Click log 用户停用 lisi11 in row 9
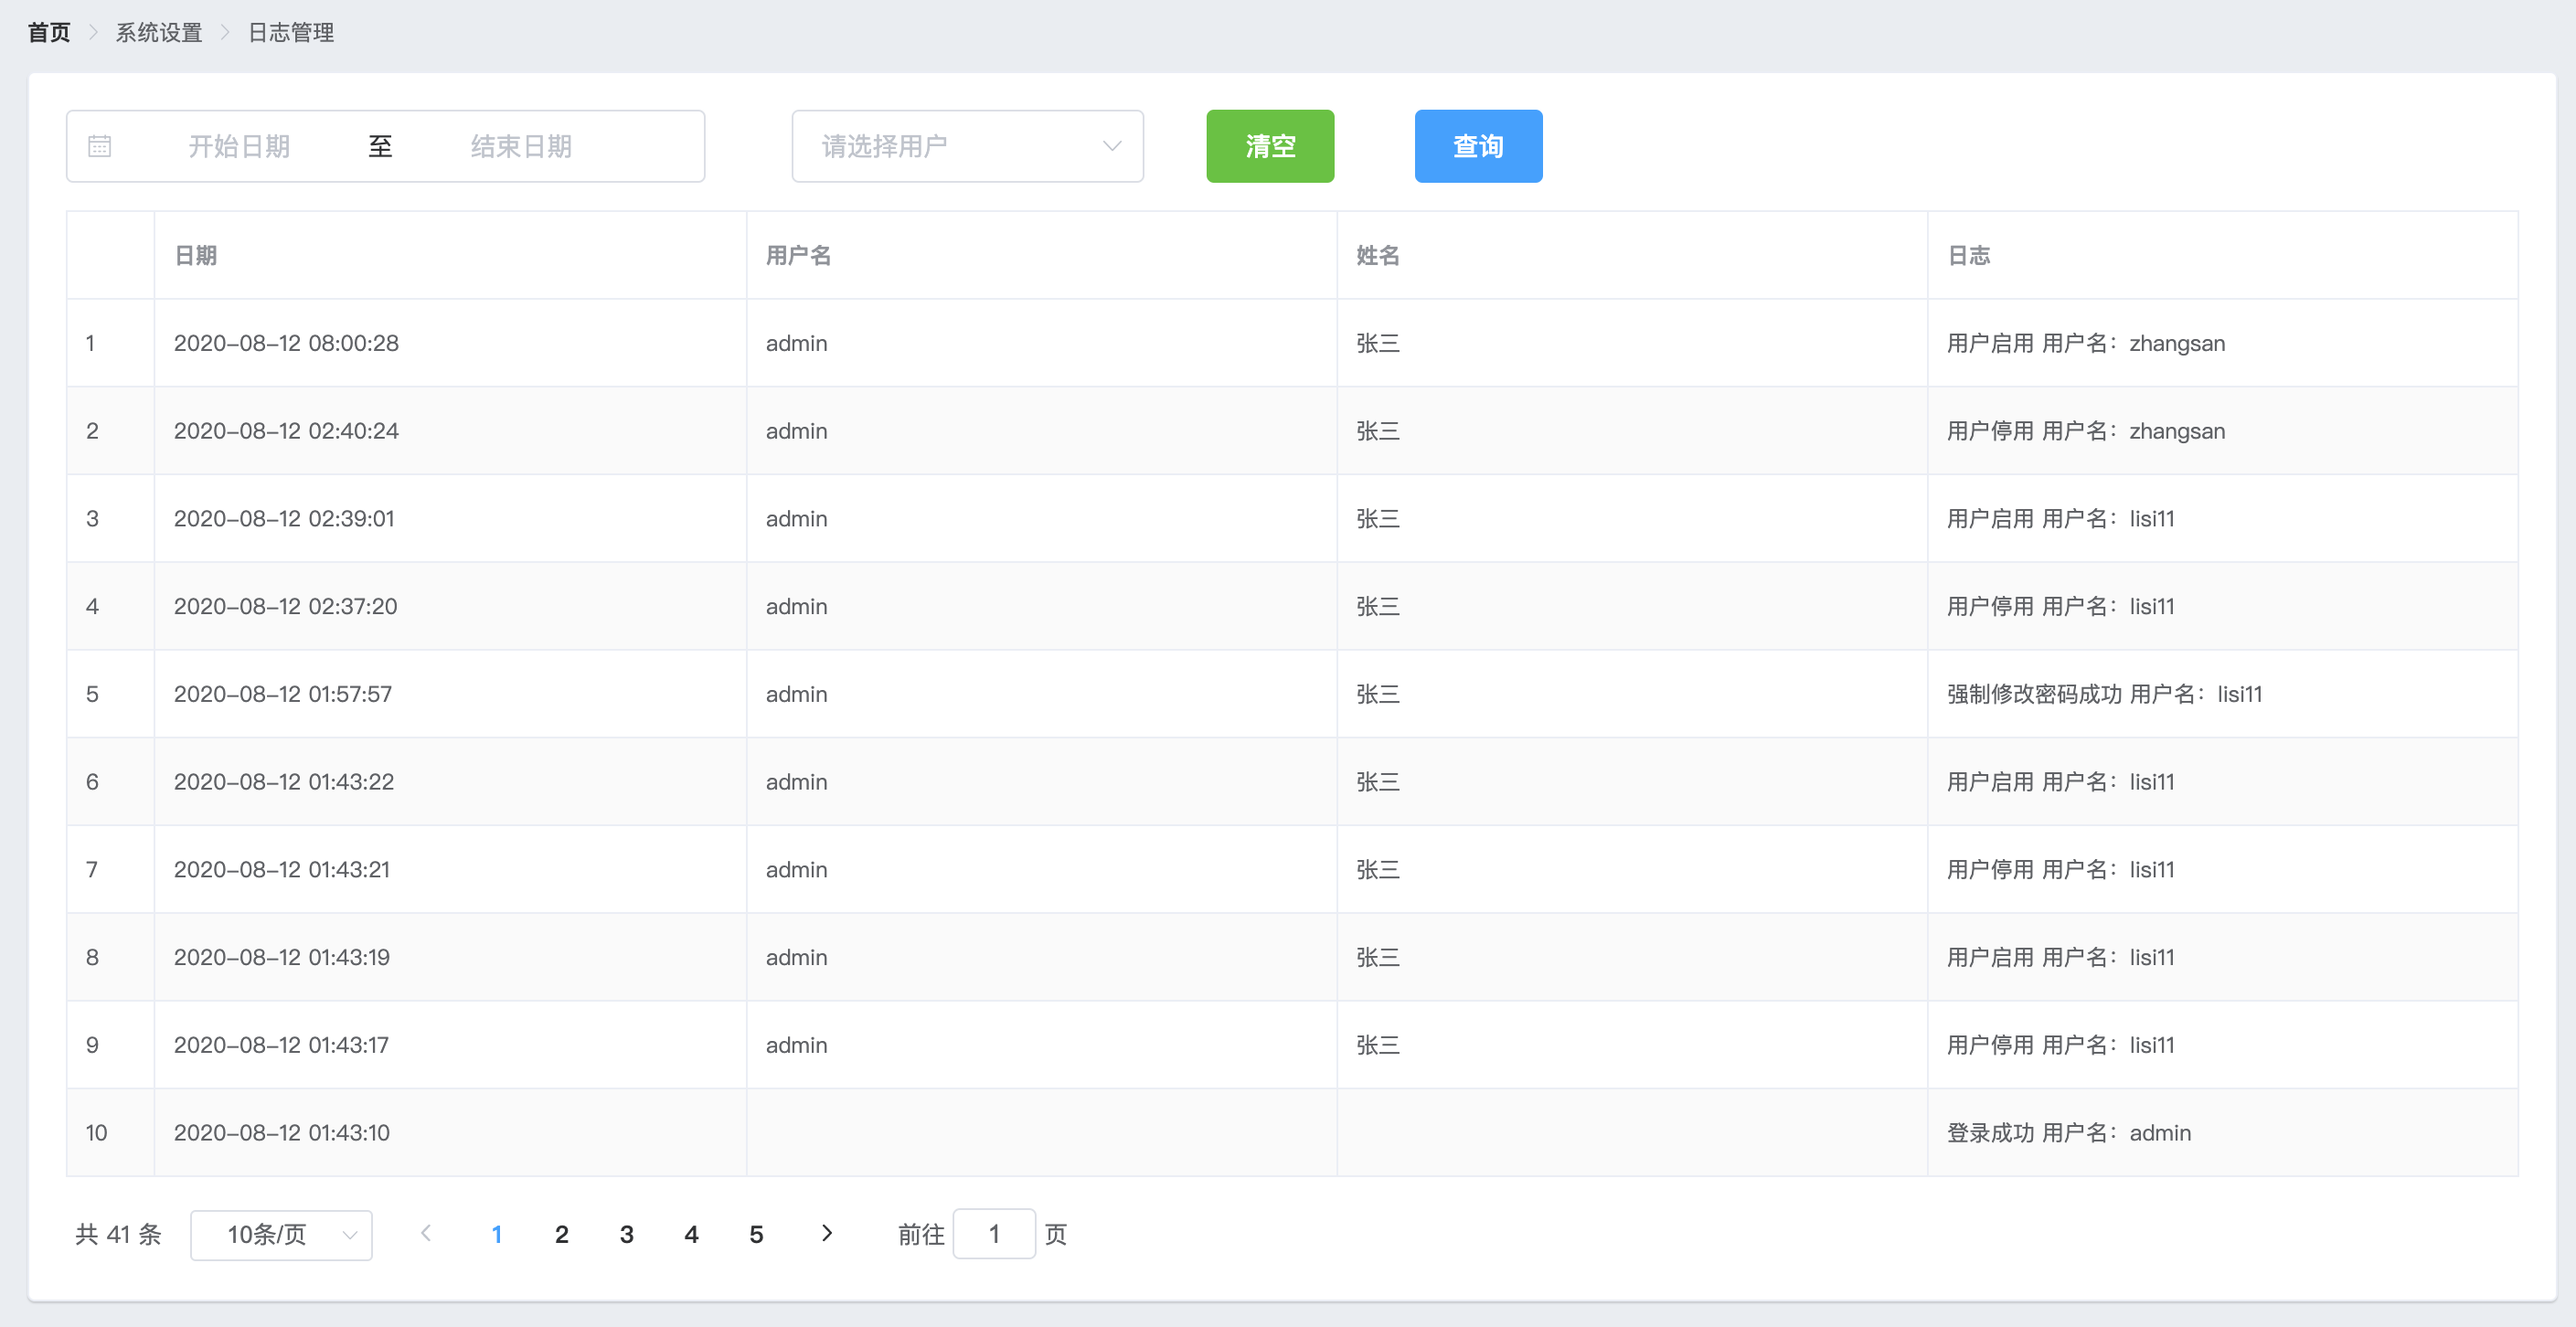2576x1327 pixels. 2061,1045
